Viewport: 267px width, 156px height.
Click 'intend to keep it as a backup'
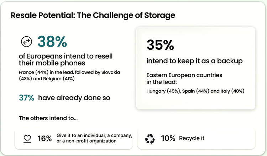(x=194, y=61)
